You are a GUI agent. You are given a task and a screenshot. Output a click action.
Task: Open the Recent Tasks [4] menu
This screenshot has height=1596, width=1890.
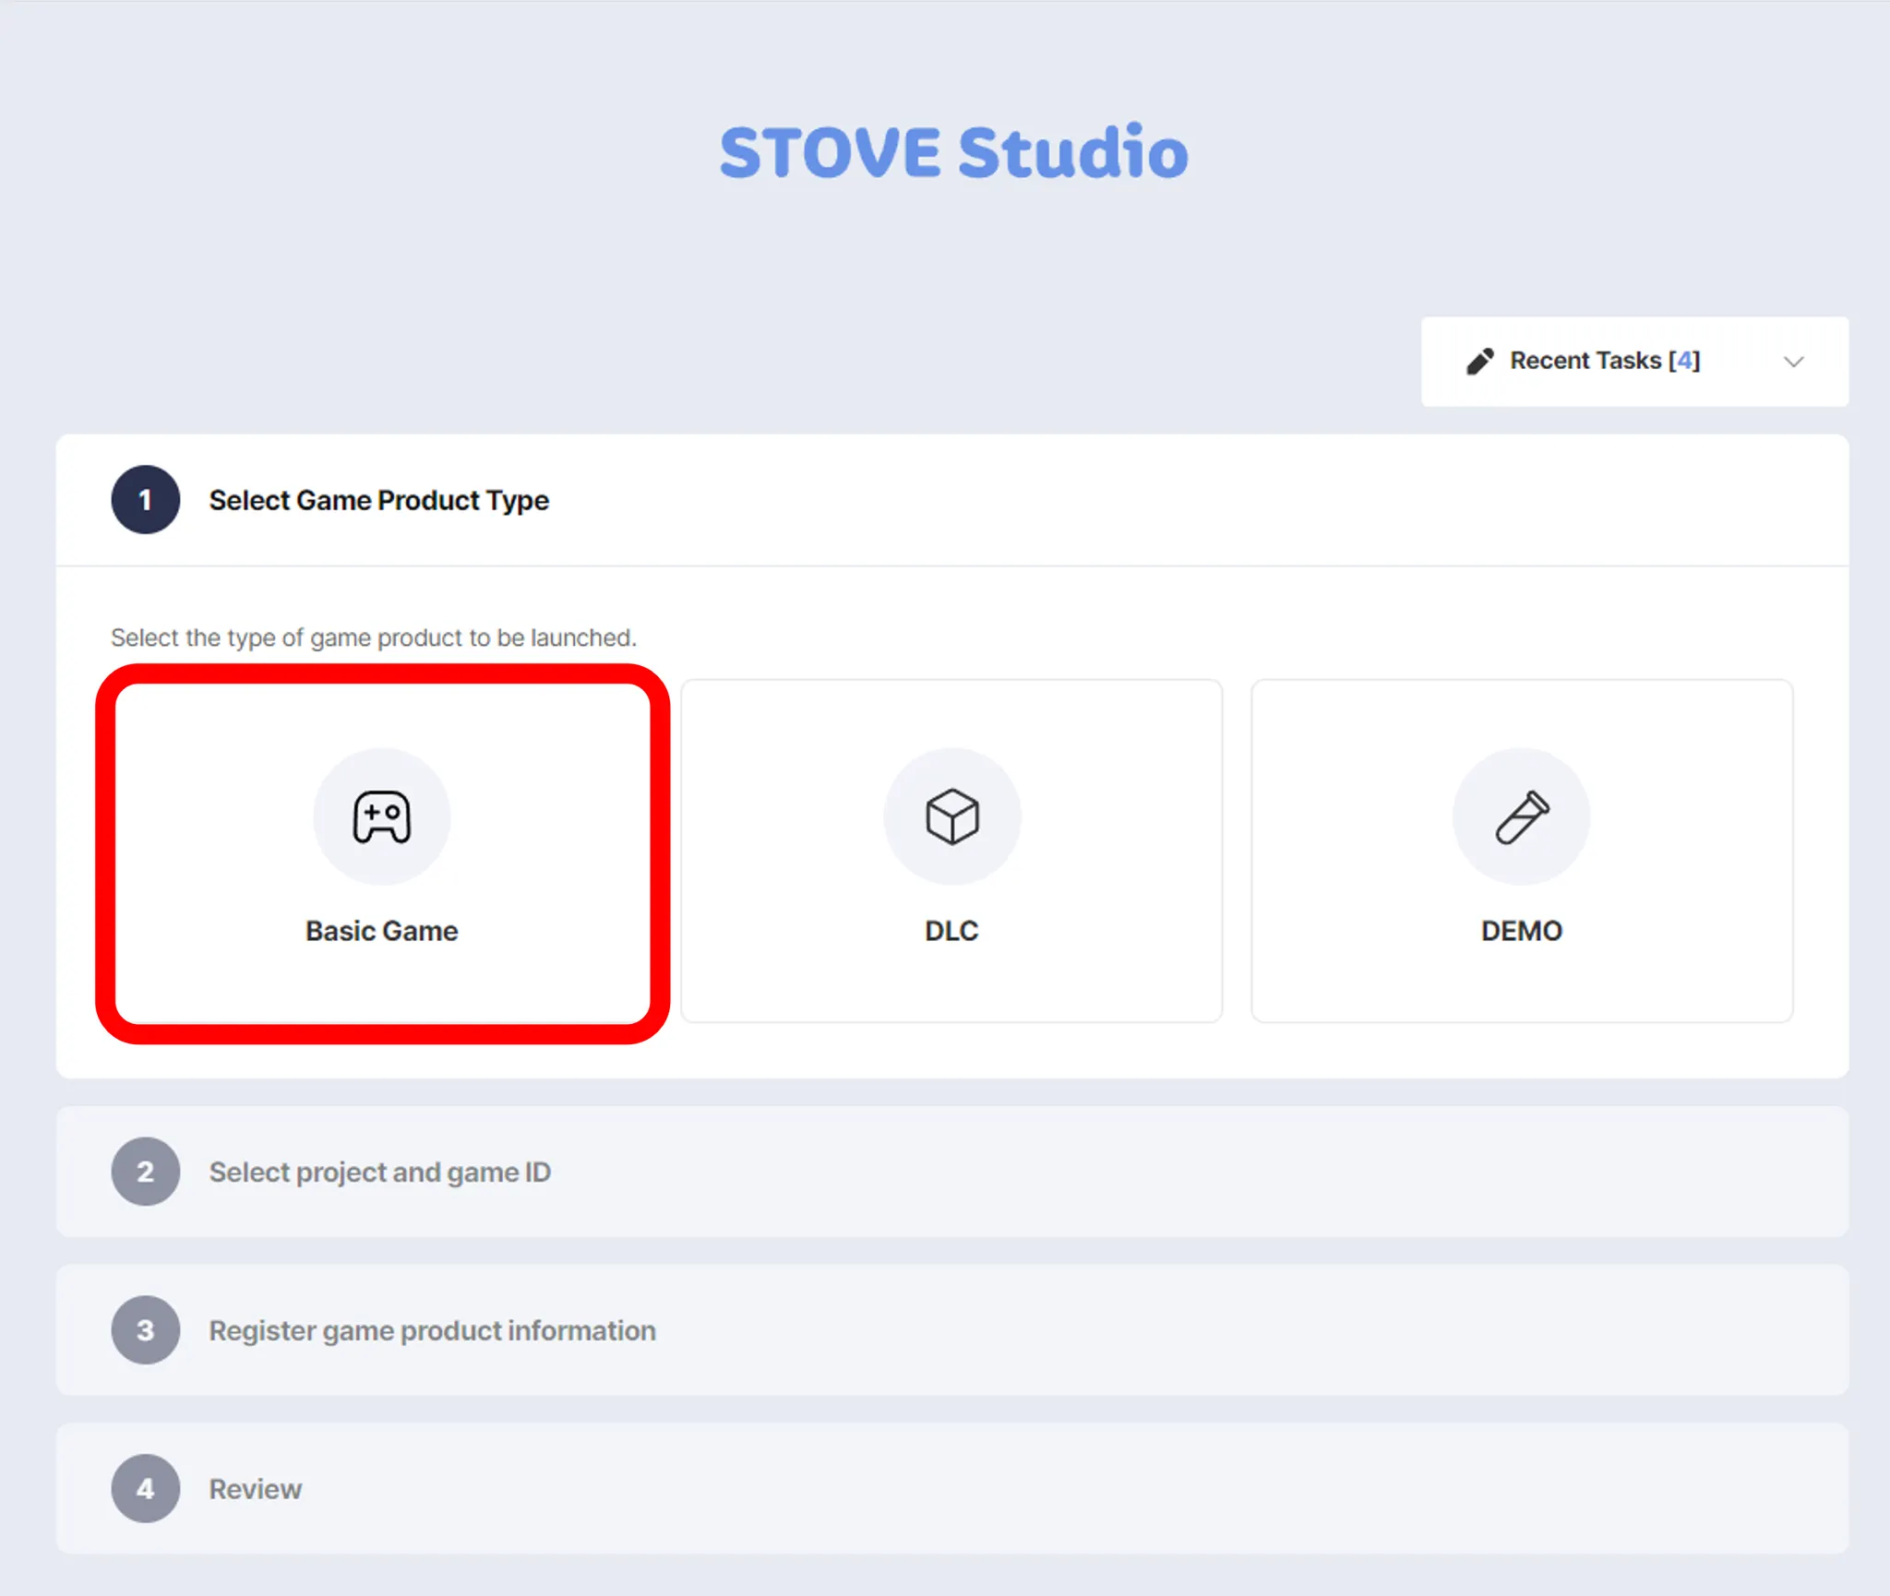pyautogui.click(x=1604, y=361)
